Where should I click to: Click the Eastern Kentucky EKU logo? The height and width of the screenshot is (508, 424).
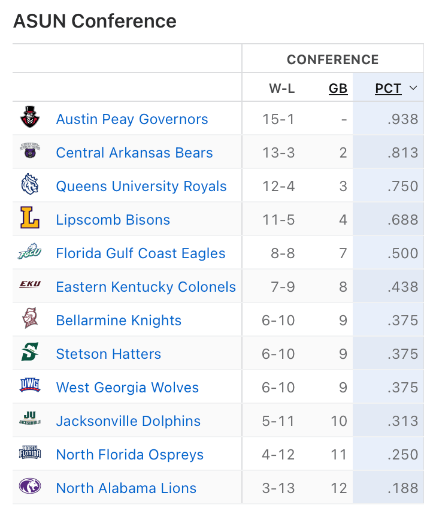(29, 286)
